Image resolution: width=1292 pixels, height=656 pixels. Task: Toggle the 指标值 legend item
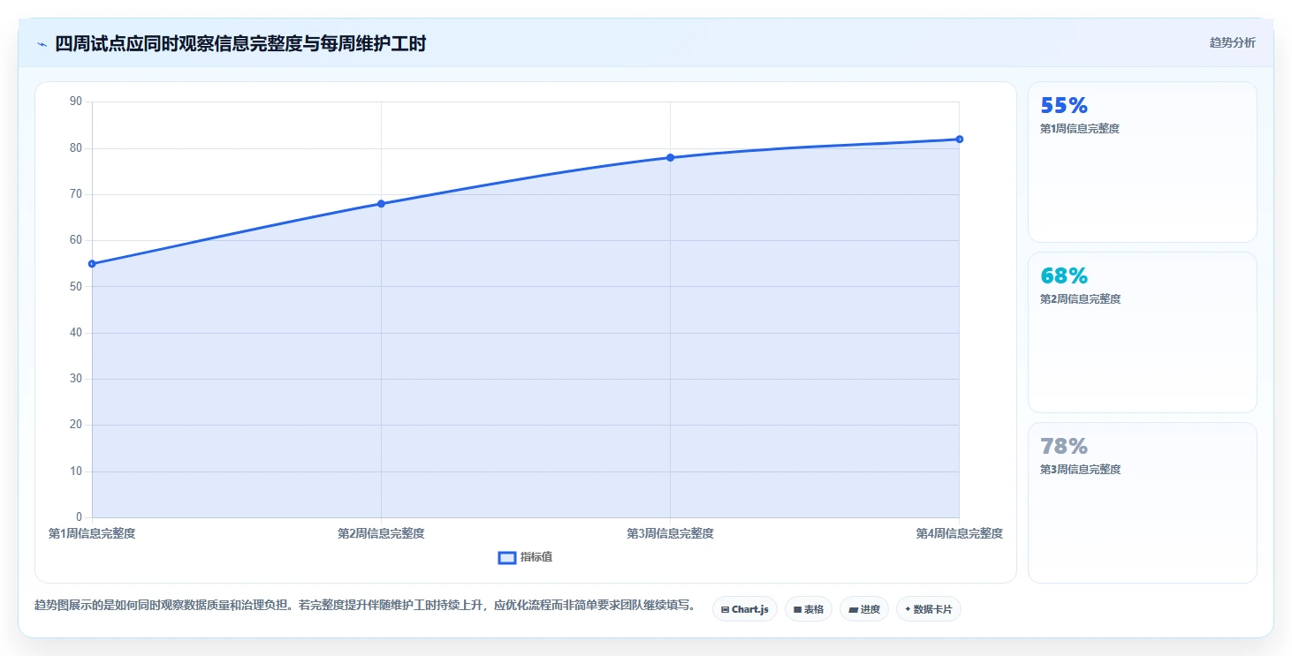[526, 557]
